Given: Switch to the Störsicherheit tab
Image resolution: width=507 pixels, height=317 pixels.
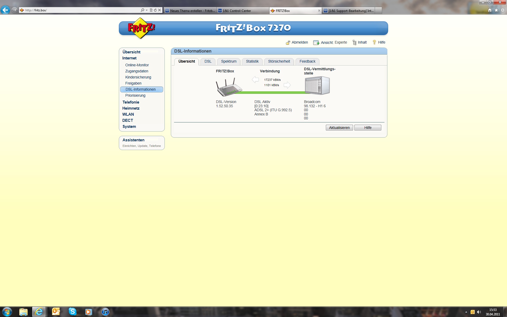Looking at the screenshot, I should [279, 61].
